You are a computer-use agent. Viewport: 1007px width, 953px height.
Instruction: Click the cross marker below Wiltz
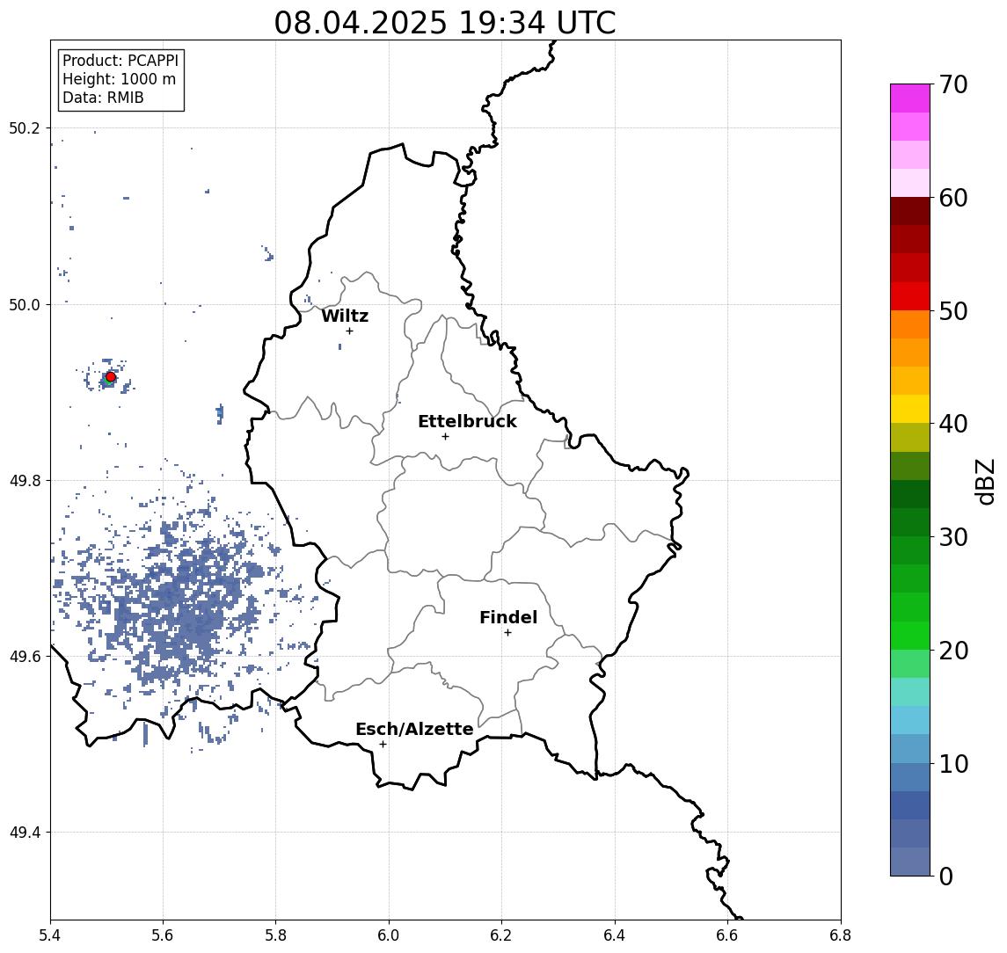349,331
